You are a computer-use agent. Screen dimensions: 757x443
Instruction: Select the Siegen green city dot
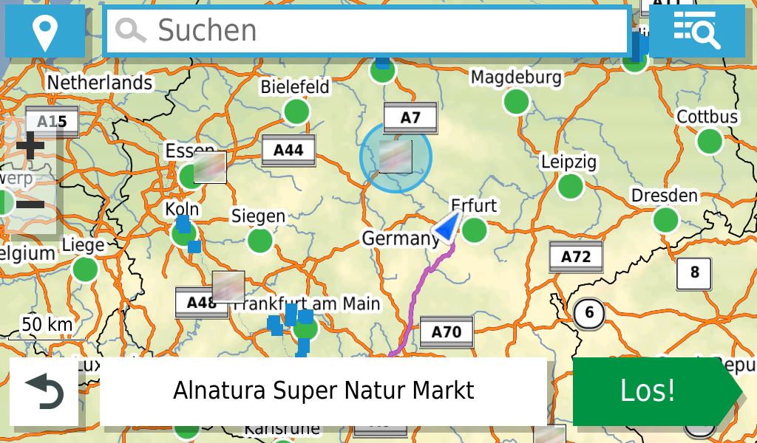pyautogui.click(x=259, y=240)
